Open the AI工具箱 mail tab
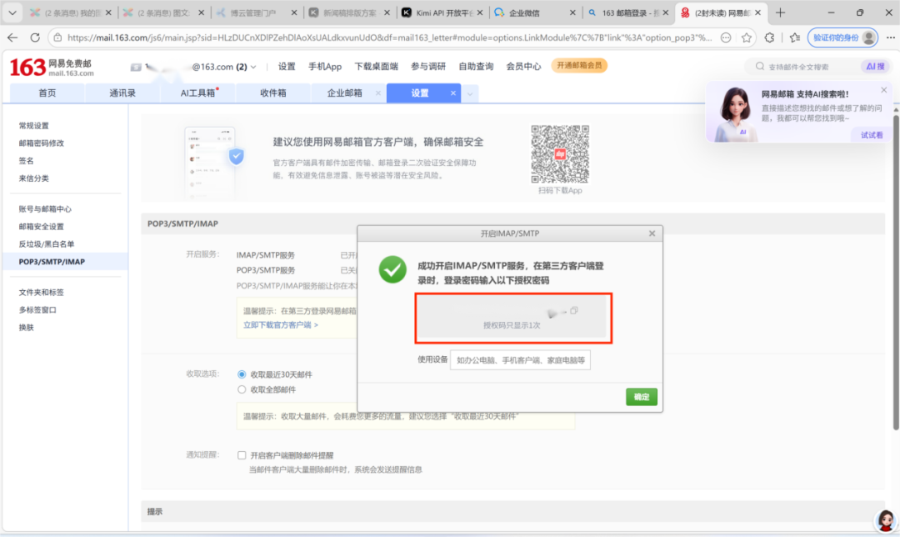Screen dimensions: 900x537 pos(197,93)
